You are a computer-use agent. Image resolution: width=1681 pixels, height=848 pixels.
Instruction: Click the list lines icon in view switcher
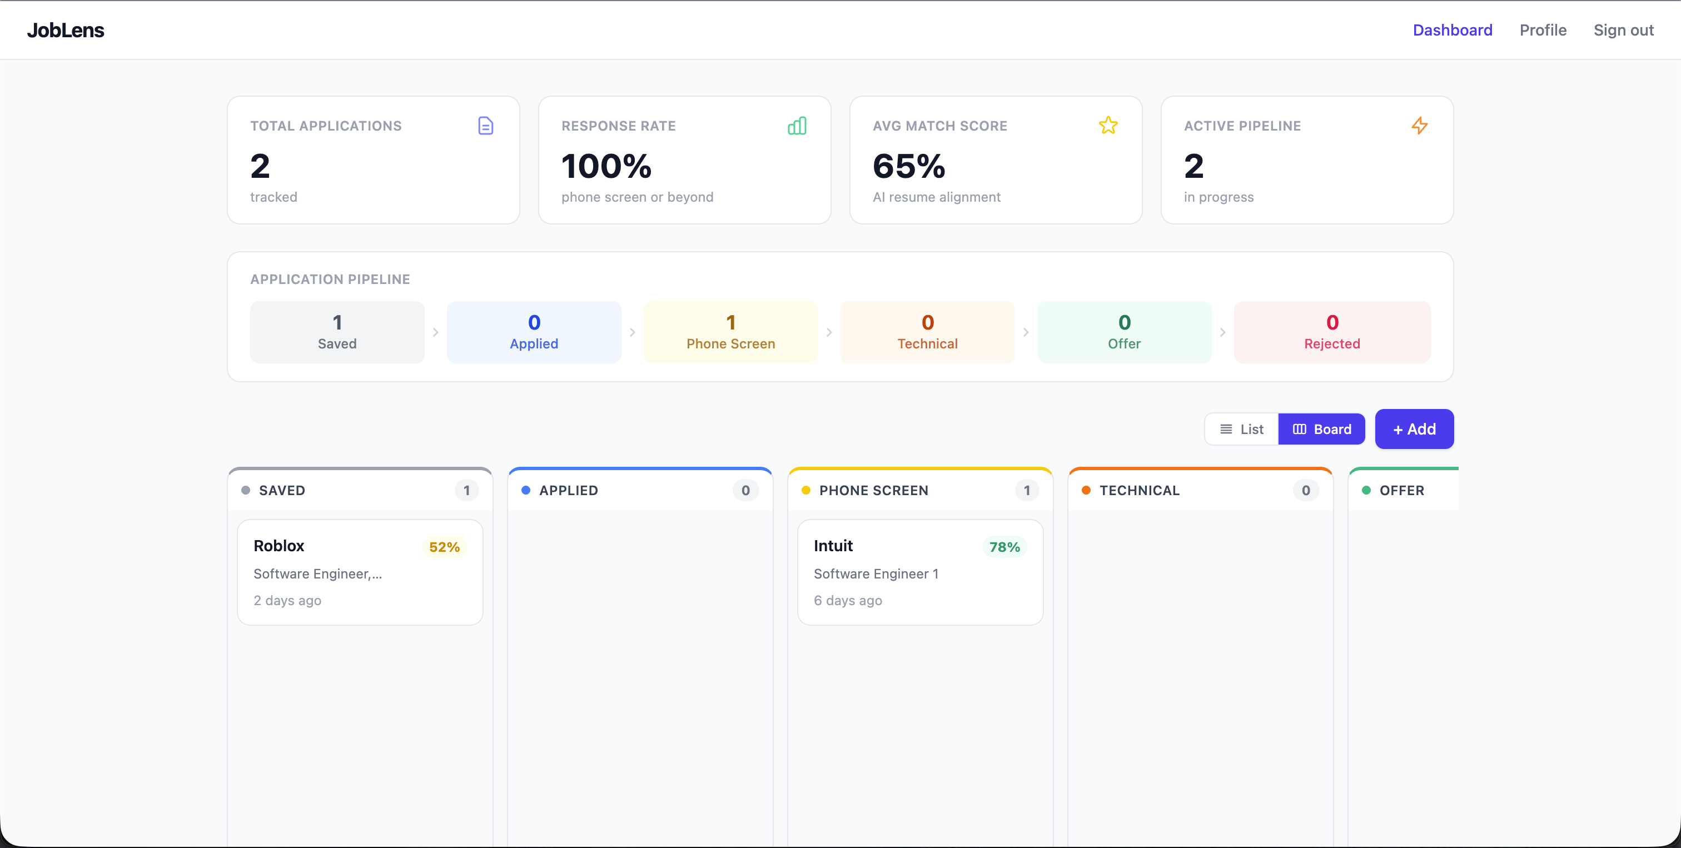click(x=1226, y=429)
